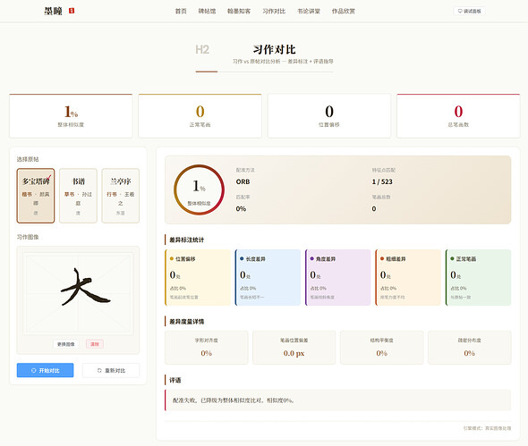This screenshot has width=528, height=446.
Task: Go to the 首页 nav item
Action: pyautogui.click(x=181, y=11)
